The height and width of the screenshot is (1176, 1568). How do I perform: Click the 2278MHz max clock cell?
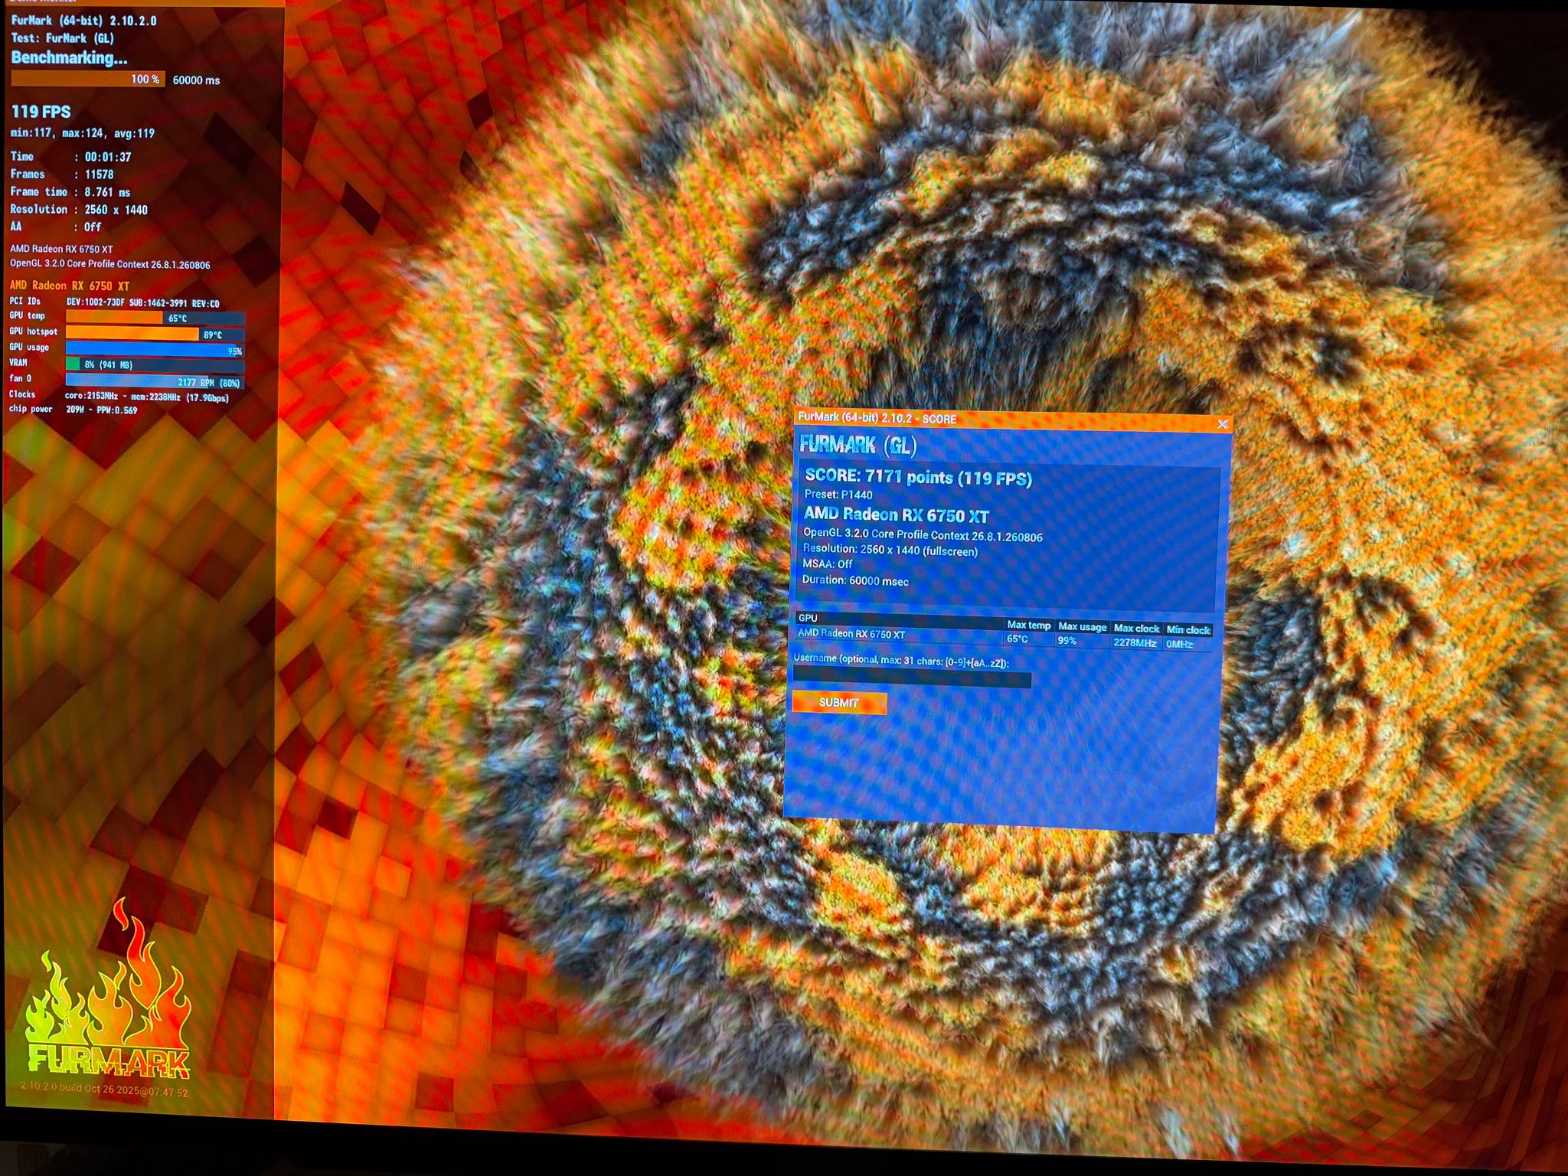click(x=1135, y=643)
